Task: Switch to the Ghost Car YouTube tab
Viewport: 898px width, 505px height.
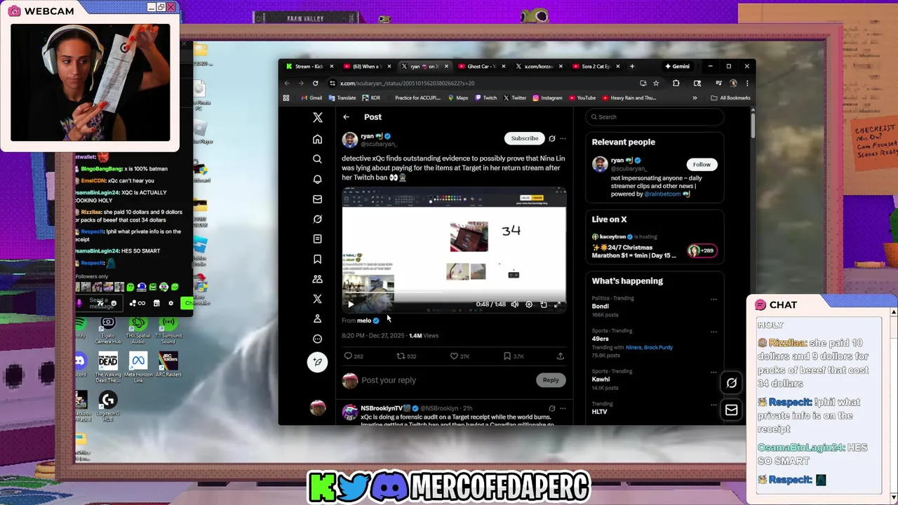Action: coord(481,67)
